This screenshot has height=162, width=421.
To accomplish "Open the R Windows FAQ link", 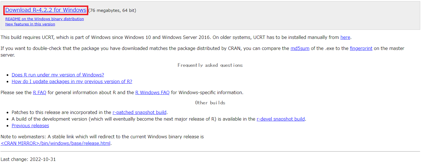I will tap(152, 92).
